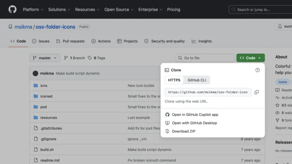
Task: Click Download ZIP
Action: click(184, 131)
